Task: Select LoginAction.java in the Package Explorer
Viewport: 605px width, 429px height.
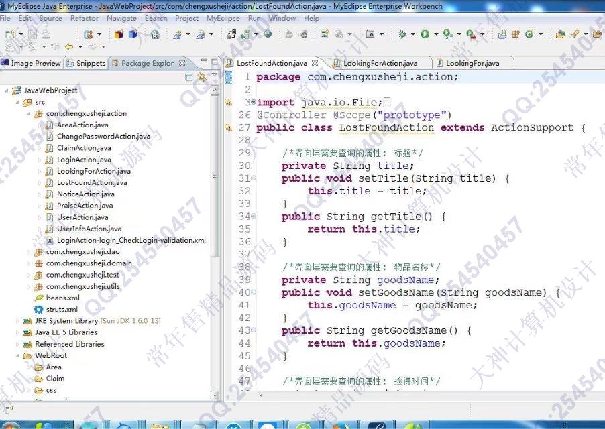Action: pos(84,160)
